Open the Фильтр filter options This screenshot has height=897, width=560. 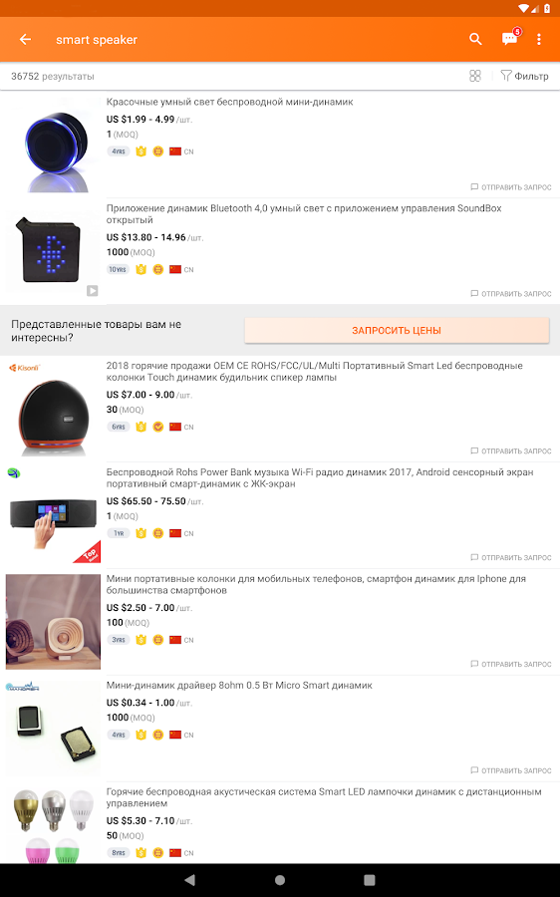click(524, 76)
